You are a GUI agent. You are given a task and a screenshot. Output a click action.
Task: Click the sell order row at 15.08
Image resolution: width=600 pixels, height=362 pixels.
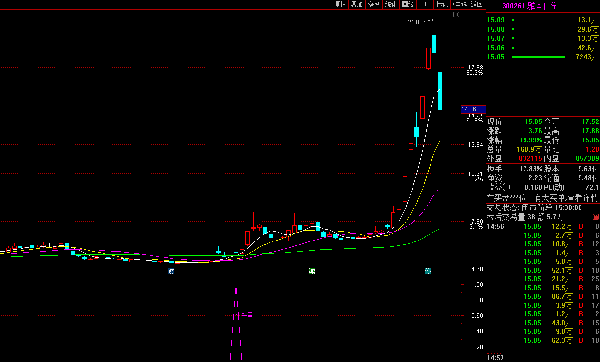[543, 29]
